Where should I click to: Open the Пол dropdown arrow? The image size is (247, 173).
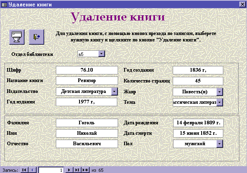pyautogui.click(x=220, y=144)
